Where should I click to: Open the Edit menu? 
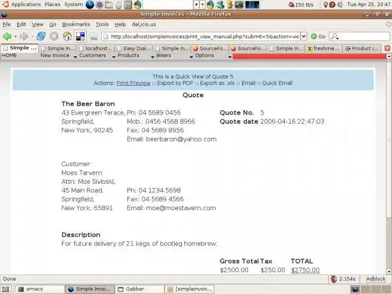click(21, 24)
